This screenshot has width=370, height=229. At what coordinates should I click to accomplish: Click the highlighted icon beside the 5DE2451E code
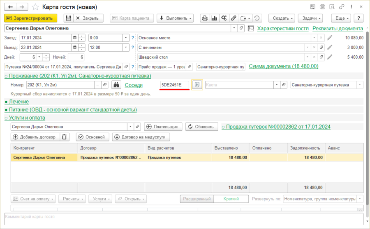tap(197, 85)
